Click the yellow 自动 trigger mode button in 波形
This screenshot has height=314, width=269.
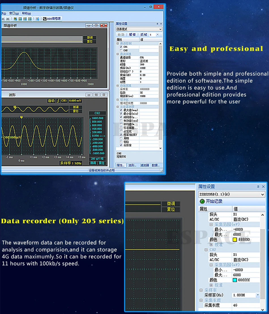52,101
